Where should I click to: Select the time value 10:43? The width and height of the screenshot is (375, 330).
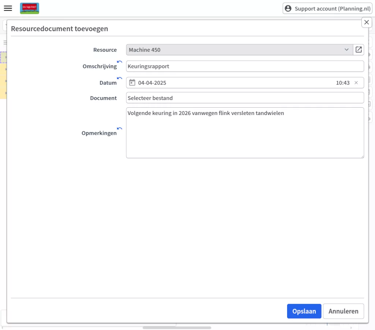pos(342,83)
